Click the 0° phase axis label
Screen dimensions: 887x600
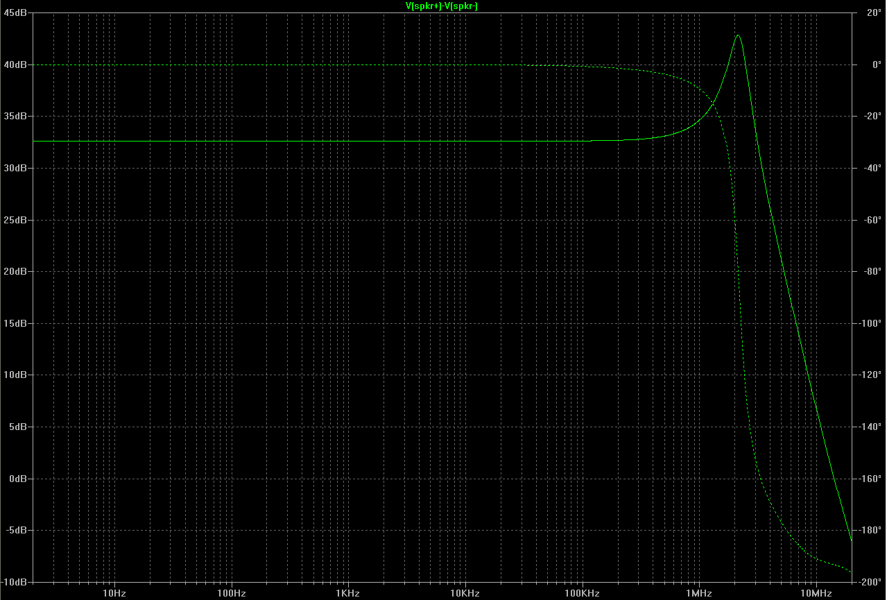tap(877, 65)
